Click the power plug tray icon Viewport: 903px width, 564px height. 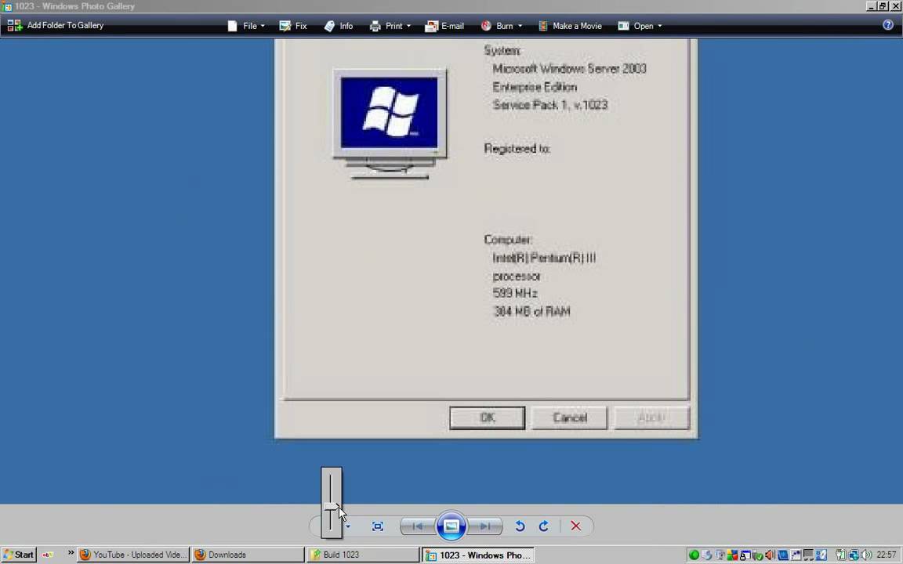pyautogui.click(x=841, y=555)
